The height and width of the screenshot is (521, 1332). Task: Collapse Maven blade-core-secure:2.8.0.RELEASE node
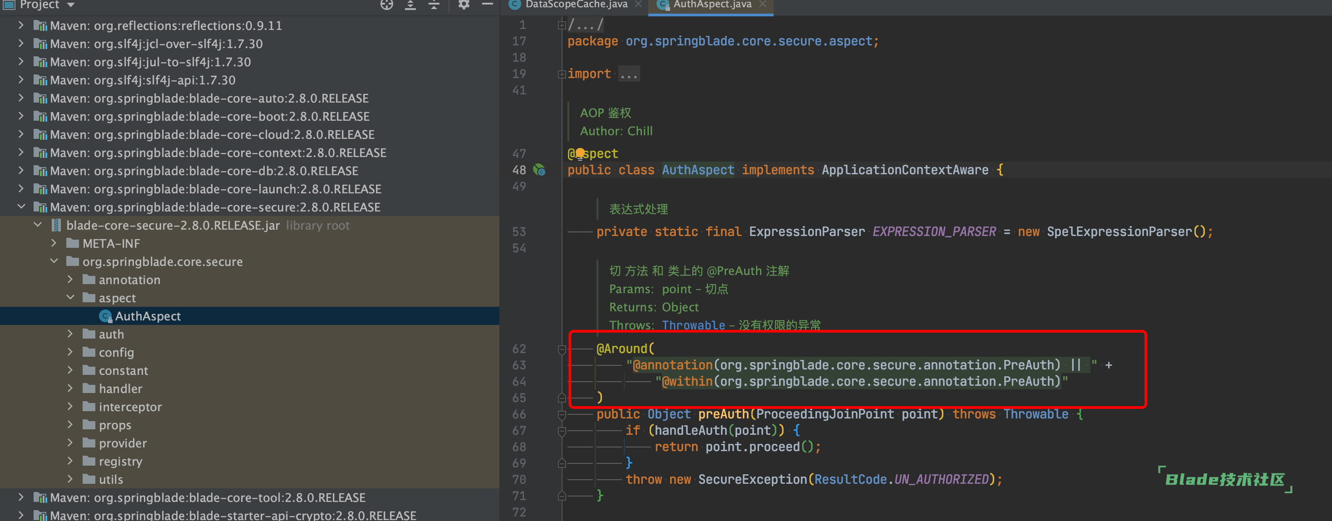click(x=21, y=207)
